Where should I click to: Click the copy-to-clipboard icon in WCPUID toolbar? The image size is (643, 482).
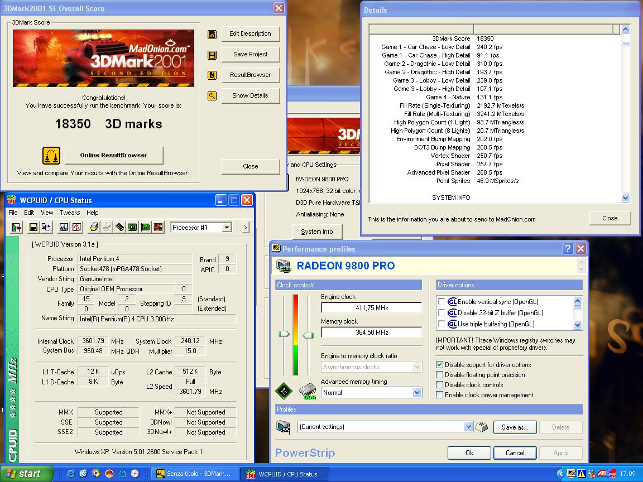46,227
